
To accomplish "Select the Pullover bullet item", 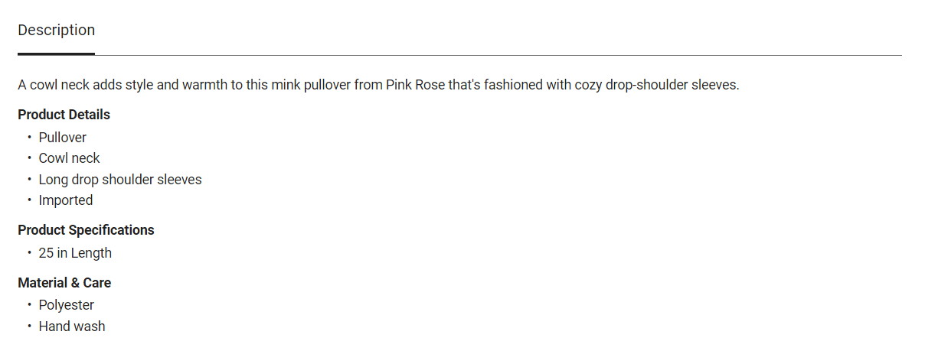I will click(x=63, y=138).
